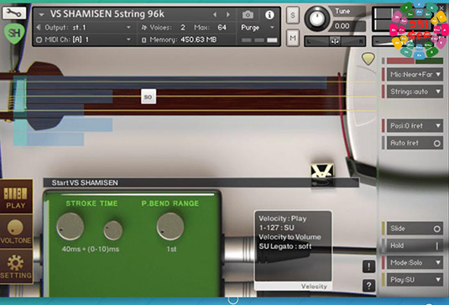
Task: Solo the instrument with S button
Action: pos(293,15)
